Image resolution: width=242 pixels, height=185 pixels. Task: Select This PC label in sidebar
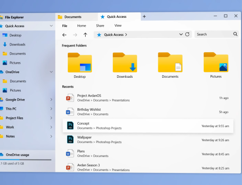11,109
